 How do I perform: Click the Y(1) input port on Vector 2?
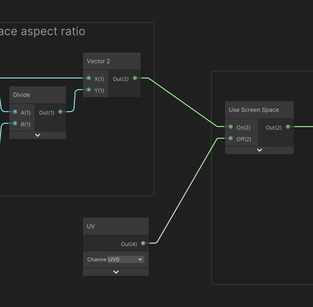pyautogui.click(x=88, y=90)
